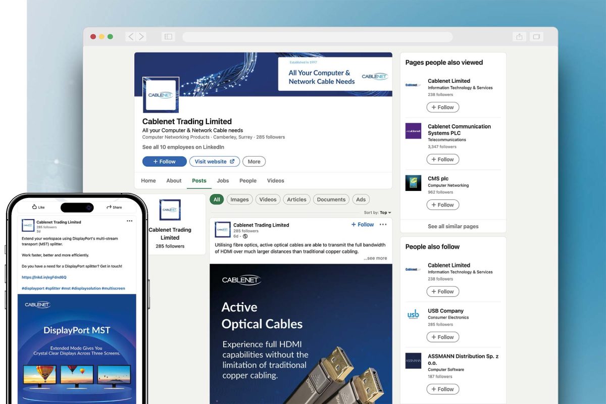Select the Documents filter chip
Viewport: 606px width, 404px height.
(x=331, y=199)
